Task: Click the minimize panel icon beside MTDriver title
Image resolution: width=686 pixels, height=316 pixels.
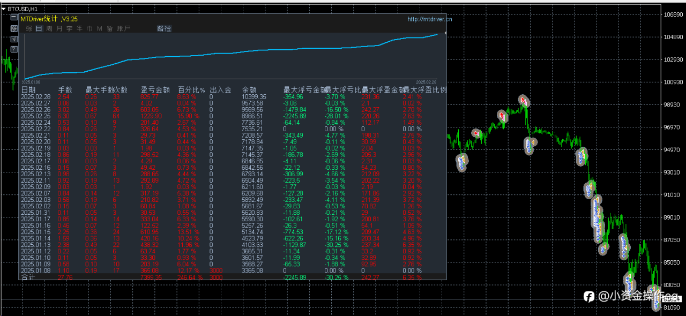Action: (14, 18)
